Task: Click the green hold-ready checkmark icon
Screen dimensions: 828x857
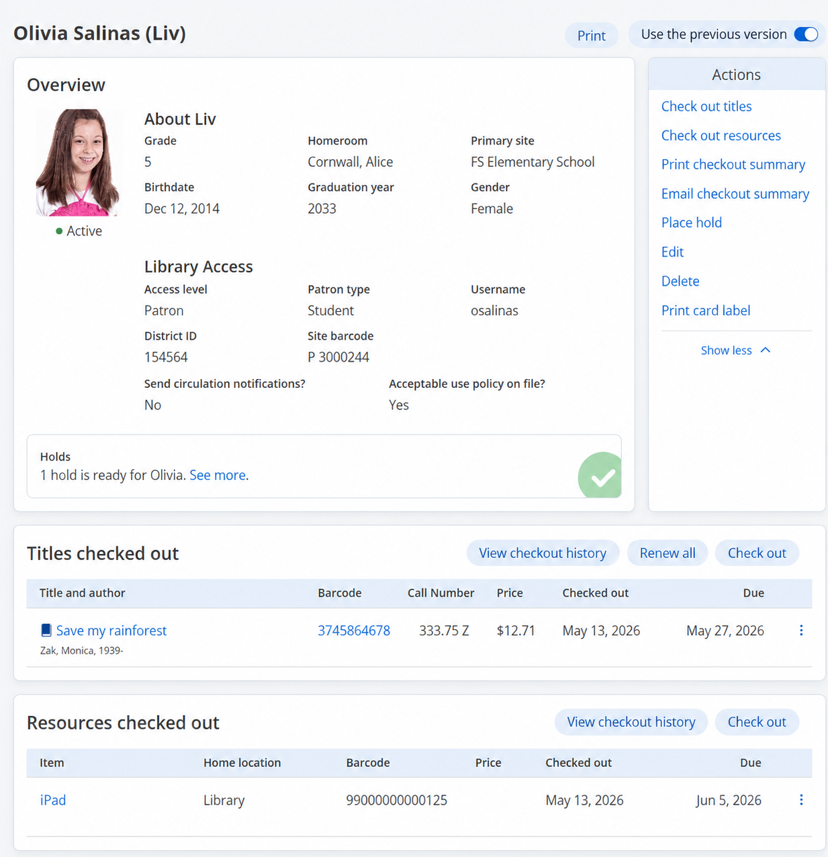Action: tap(600, 475)
